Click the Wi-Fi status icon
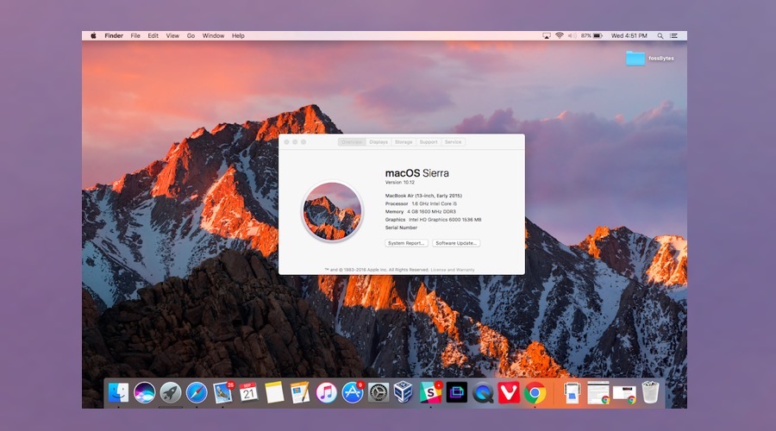This screenshot has height=431, width=776. pos(559,36)
